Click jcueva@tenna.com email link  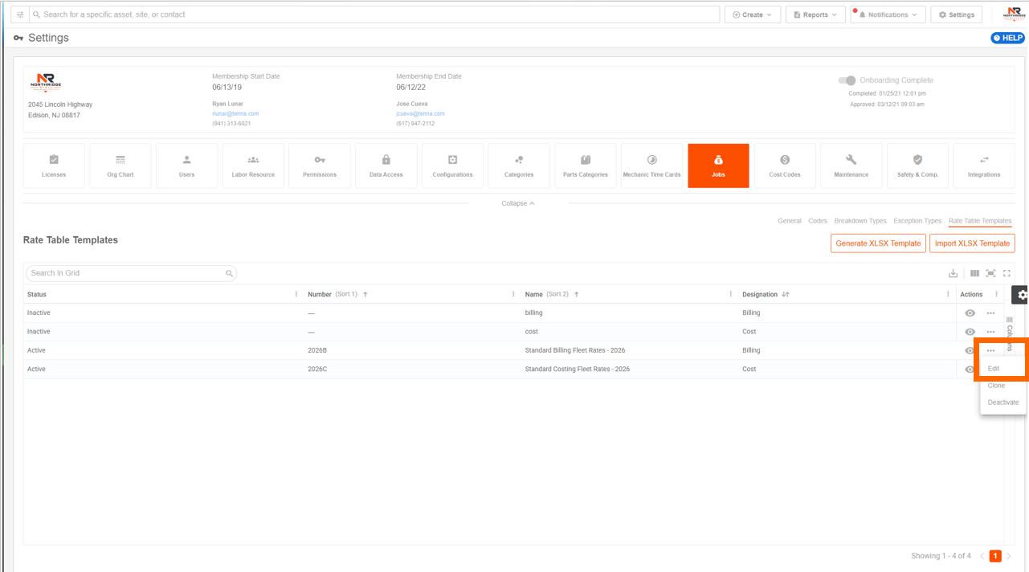pyautogui.click(x=420, y=114)
